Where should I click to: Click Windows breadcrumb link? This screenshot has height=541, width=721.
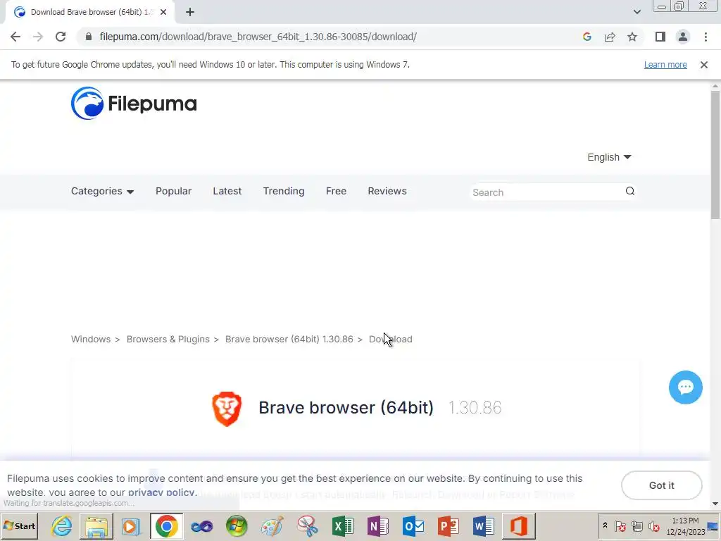[x=91, y=339]
